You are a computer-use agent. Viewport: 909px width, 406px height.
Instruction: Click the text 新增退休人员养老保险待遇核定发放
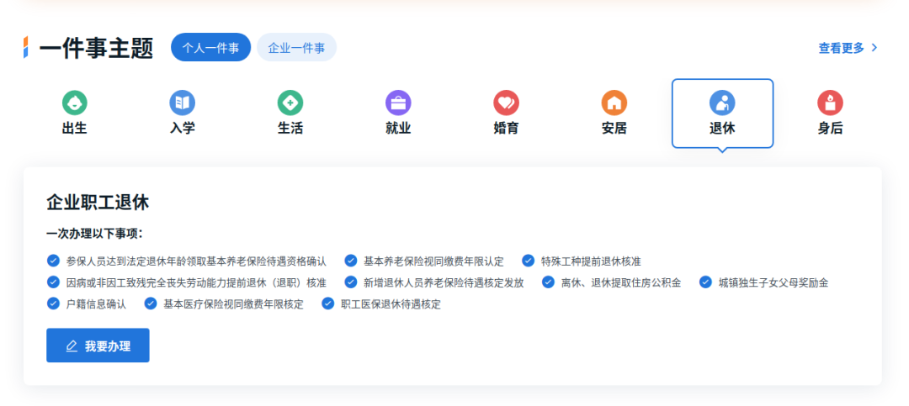pos(444,282)
